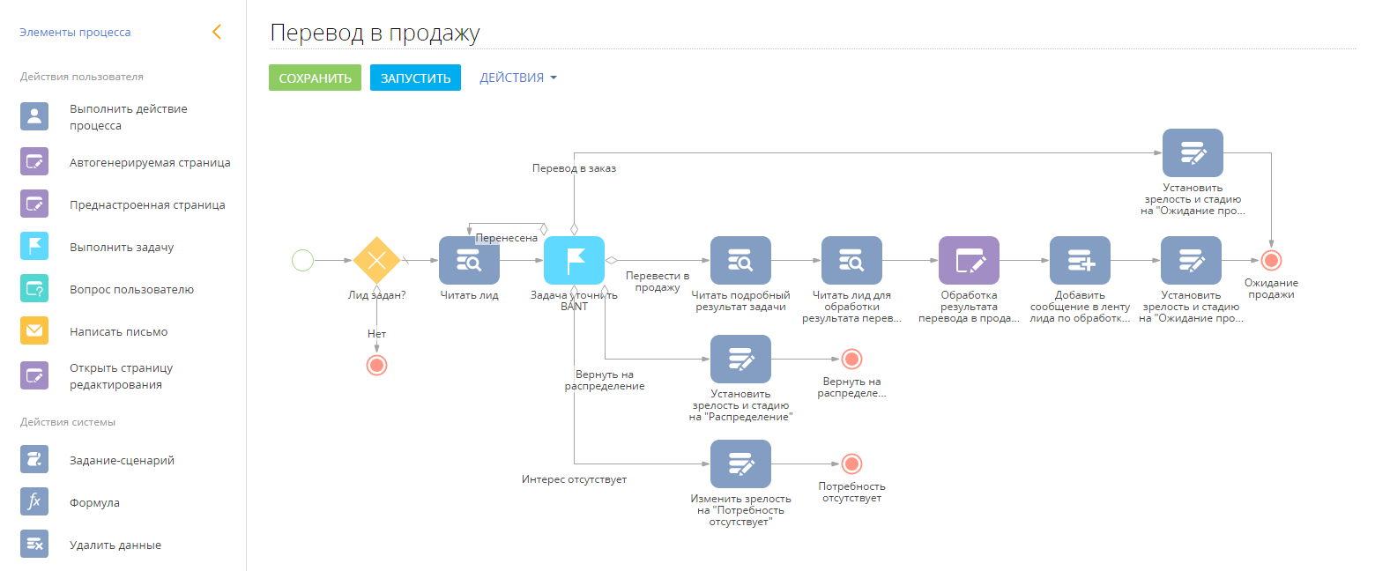Click the 'Написать письмо' envelope icon
1375x571 pixels.
click(x=34, y=330)
